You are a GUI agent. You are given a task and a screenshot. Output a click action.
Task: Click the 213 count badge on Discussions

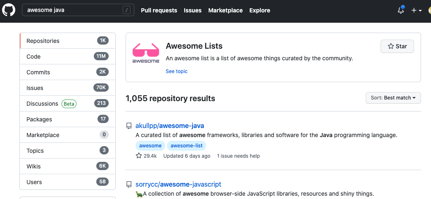[x=101, y=103]
